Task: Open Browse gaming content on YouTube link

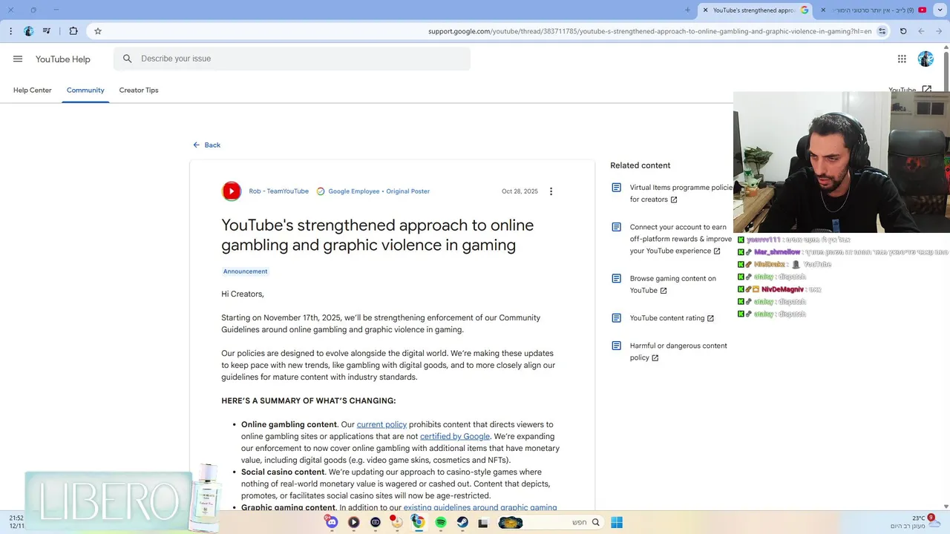Action: click(673, 284)
